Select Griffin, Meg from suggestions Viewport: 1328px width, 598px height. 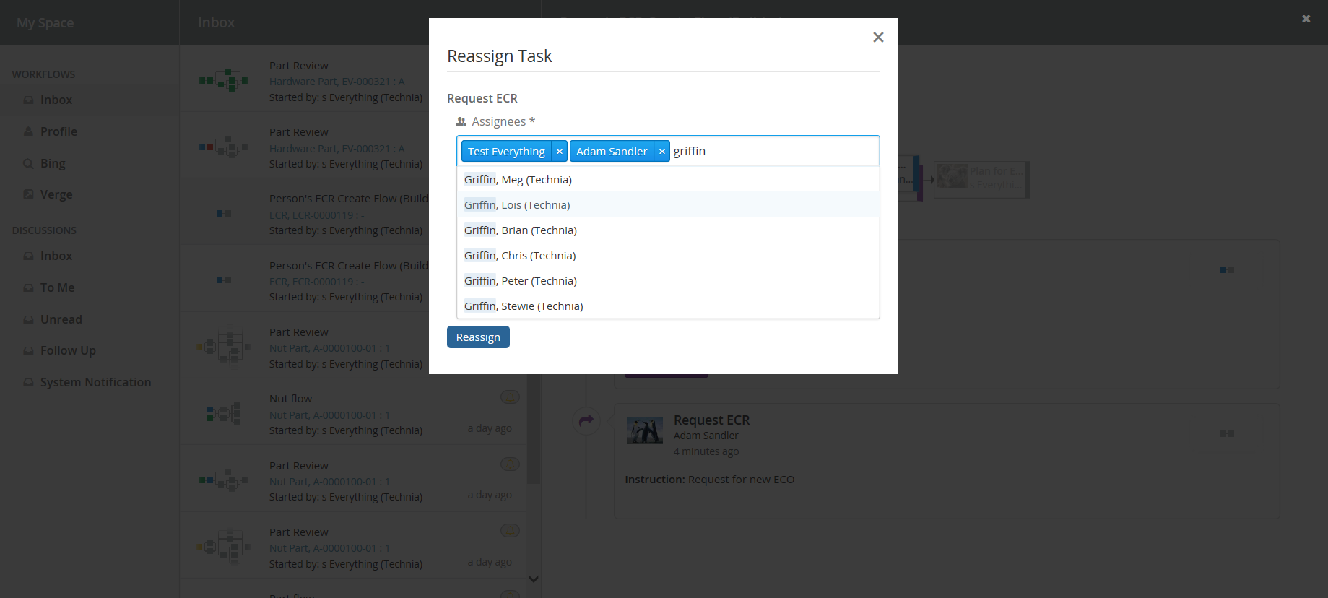click(x=518, y=180)
